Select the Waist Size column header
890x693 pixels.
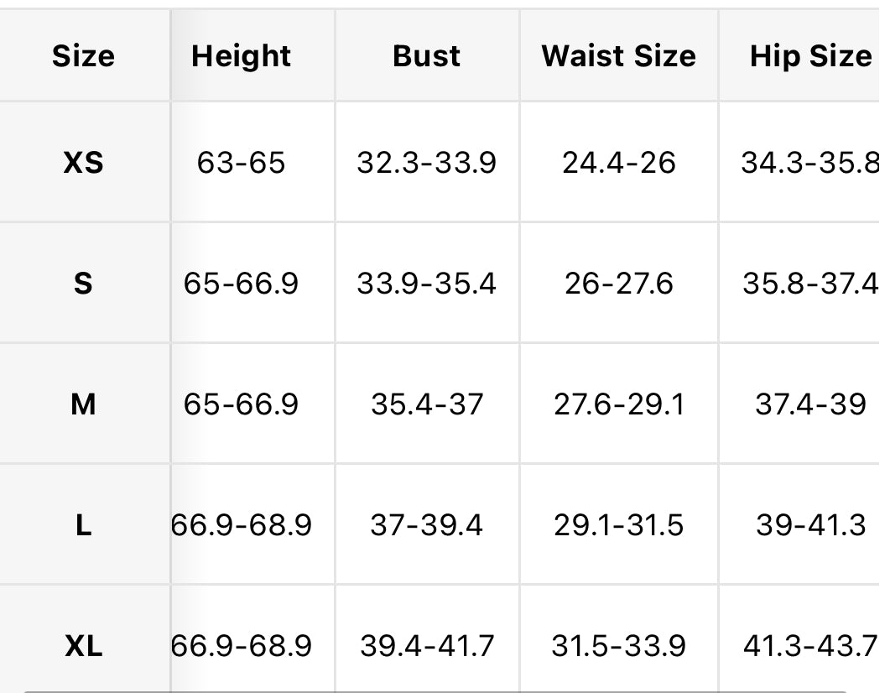click(619, 56)
